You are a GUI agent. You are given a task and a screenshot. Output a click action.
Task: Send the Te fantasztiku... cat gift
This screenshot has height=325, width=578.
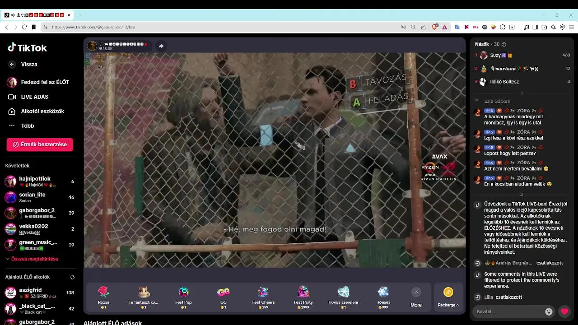point(144,297)
